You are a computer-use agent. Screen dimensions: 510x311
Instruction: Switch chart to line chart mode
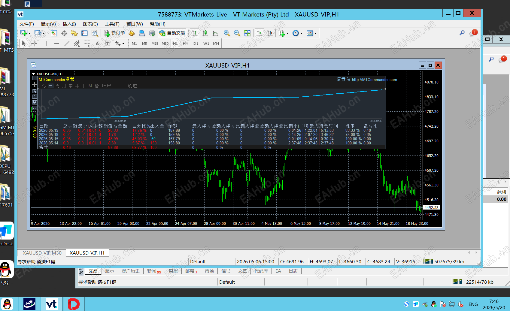[x=215, y=33]
